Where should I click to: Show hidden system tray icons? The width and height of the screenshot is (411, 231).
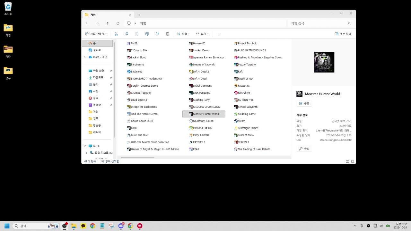tap(355, 226)
